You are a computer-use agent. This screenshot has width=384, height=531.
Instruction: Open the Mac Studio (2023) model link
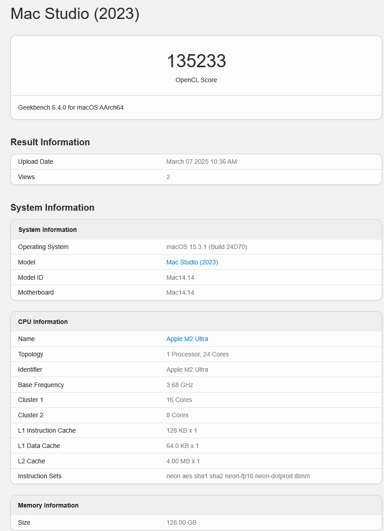(192, 262)
